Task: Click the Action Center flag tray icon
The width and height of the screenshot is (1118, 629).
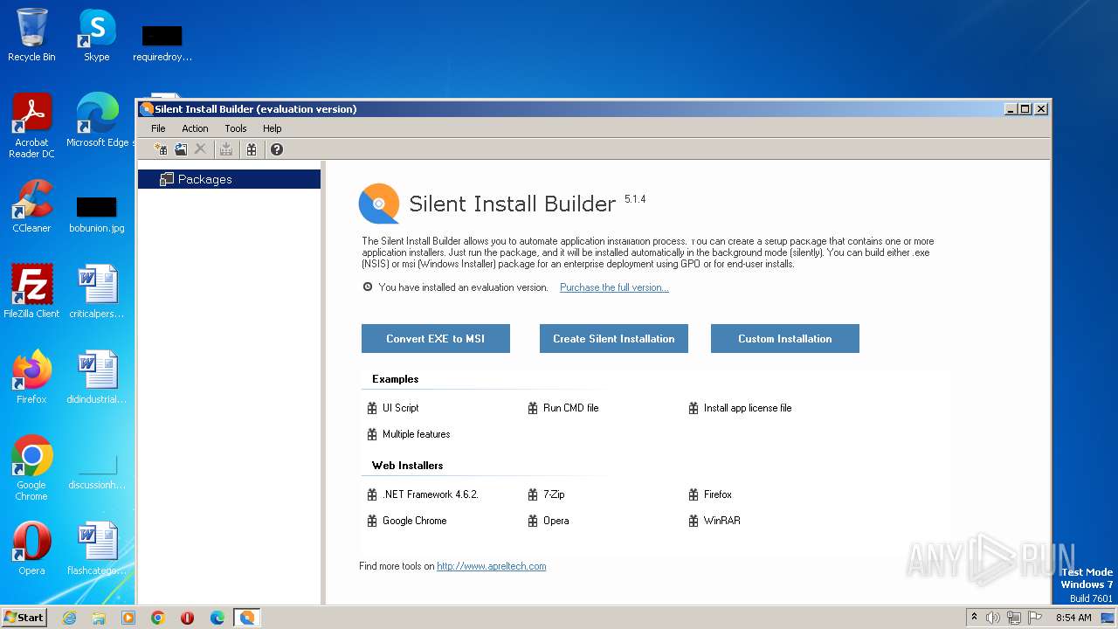Action: point(1035,618)
